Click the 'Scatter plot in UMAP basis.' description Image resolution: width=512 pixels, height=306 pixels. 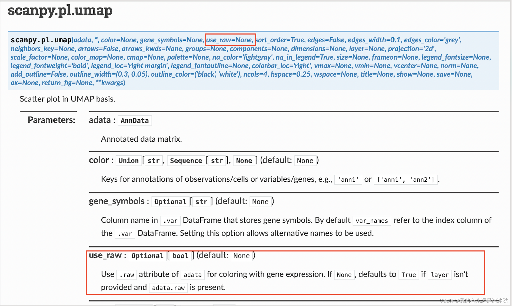pos(68,99)
